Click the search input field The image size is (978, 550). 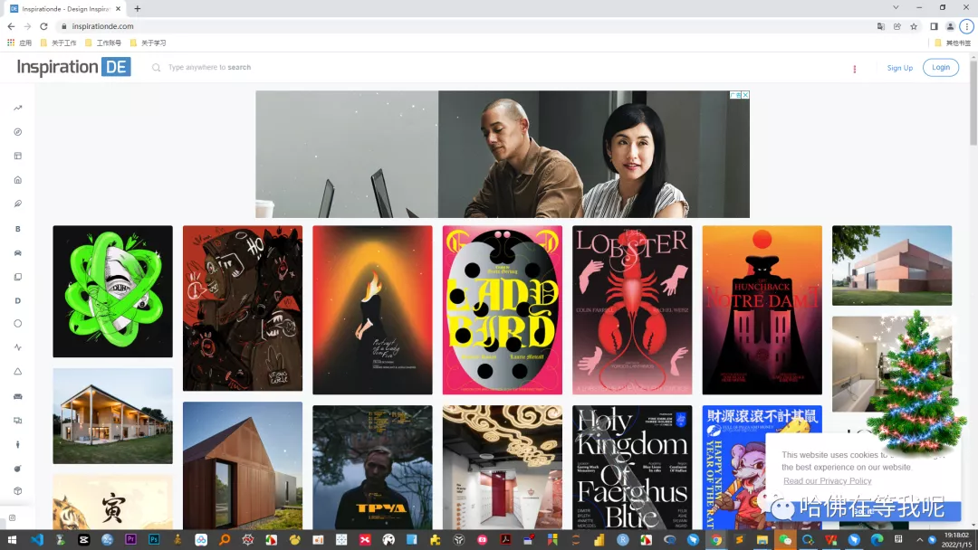pos(209,67)
